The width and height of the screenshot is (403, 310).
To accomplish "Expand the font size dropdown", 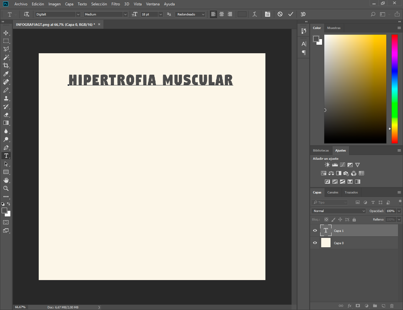I will 161,14.
